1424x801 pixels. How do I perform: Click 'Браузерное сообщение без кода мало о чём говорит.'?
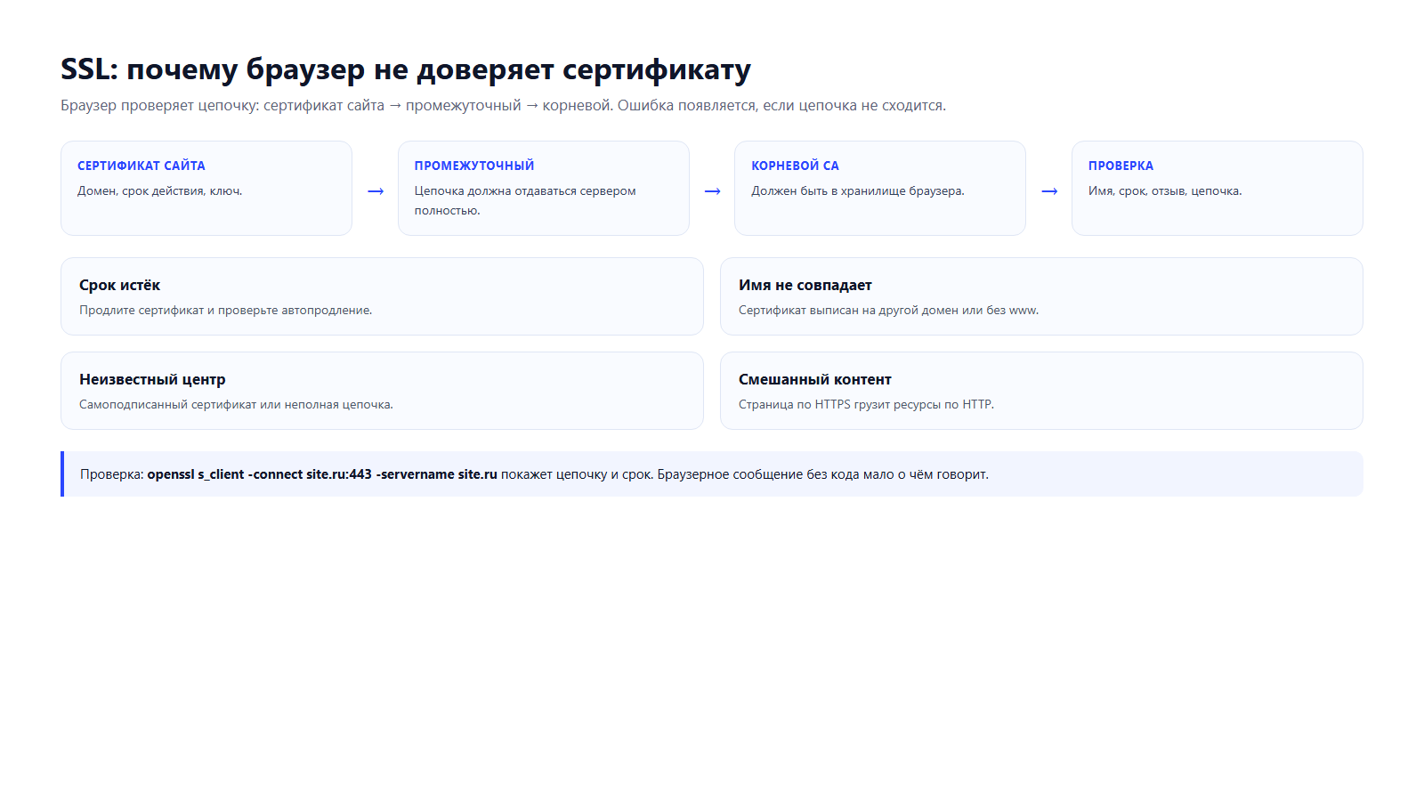(x=823, y=474)
